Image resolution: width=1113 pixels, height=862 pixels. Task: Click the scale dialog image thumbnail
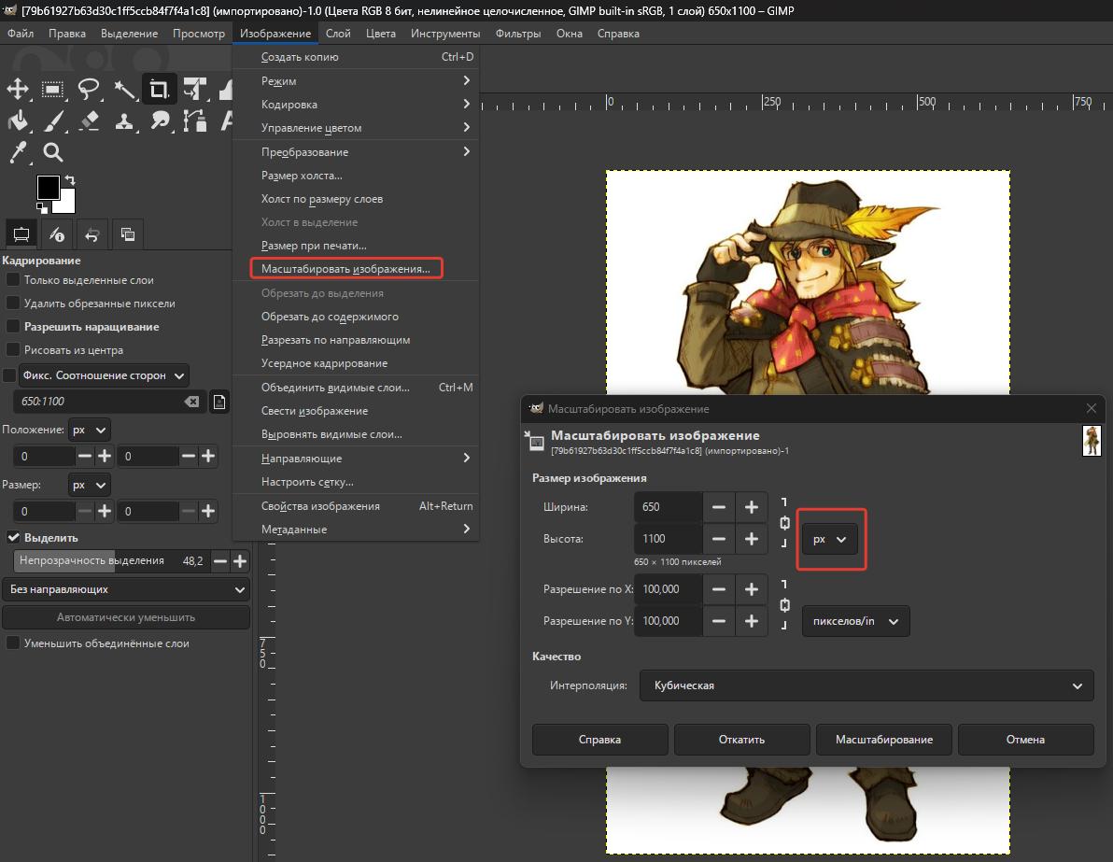pyautogui.click(x=1091, y=440)
